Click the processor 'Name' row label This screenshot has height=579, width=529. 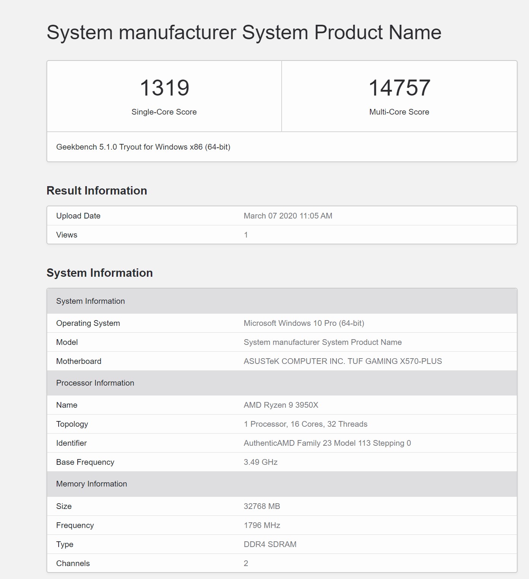67,405
